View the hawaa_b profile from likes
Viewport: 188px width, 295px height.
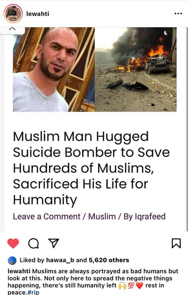(x=60, y=260)
